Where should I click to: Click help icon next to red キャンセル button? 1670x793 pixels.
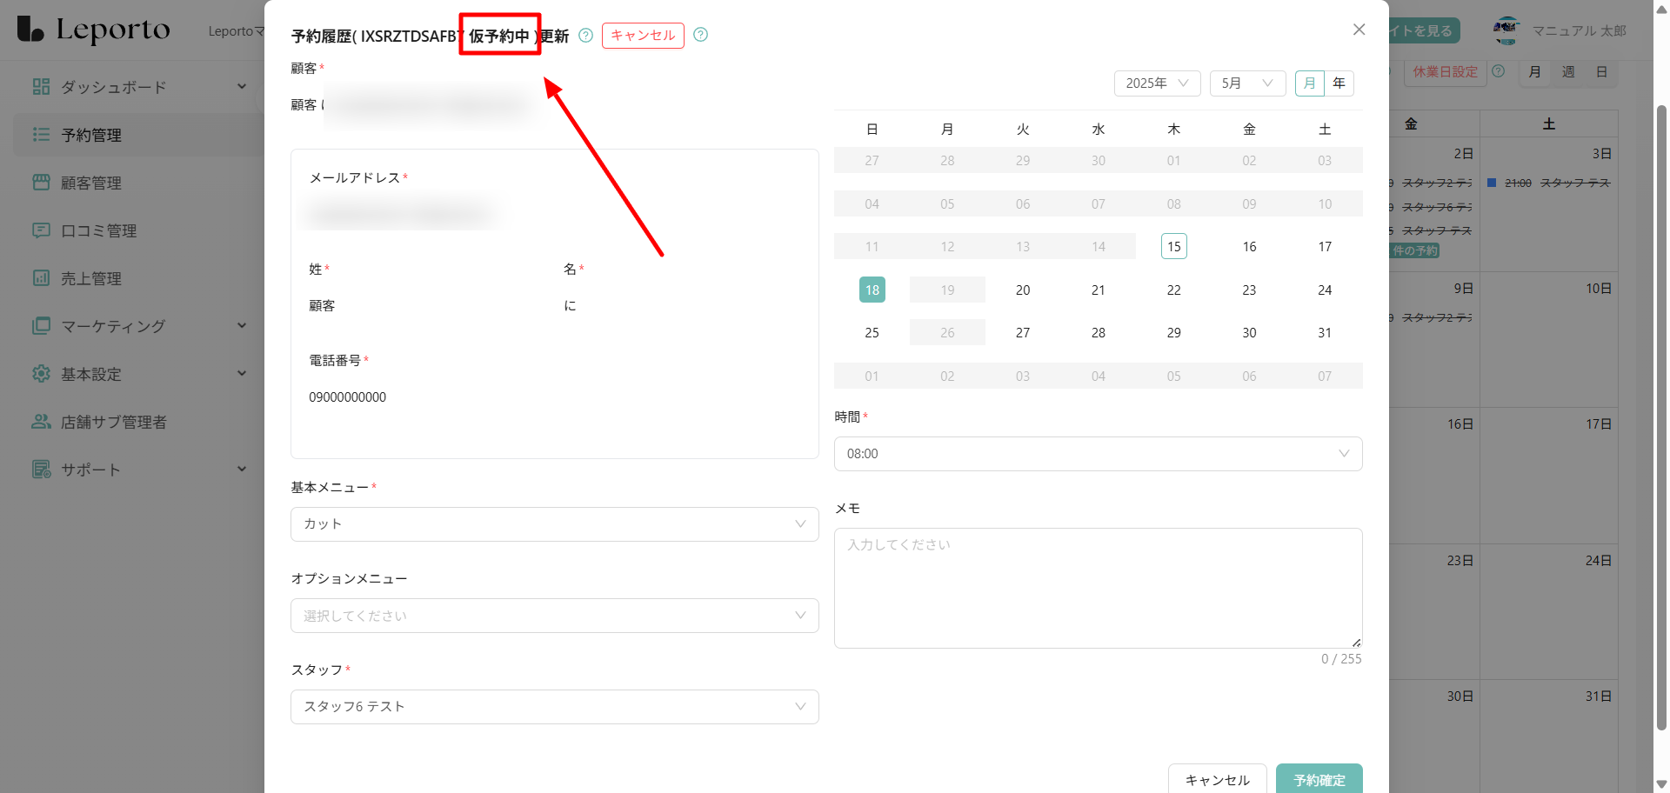[701, 35]
